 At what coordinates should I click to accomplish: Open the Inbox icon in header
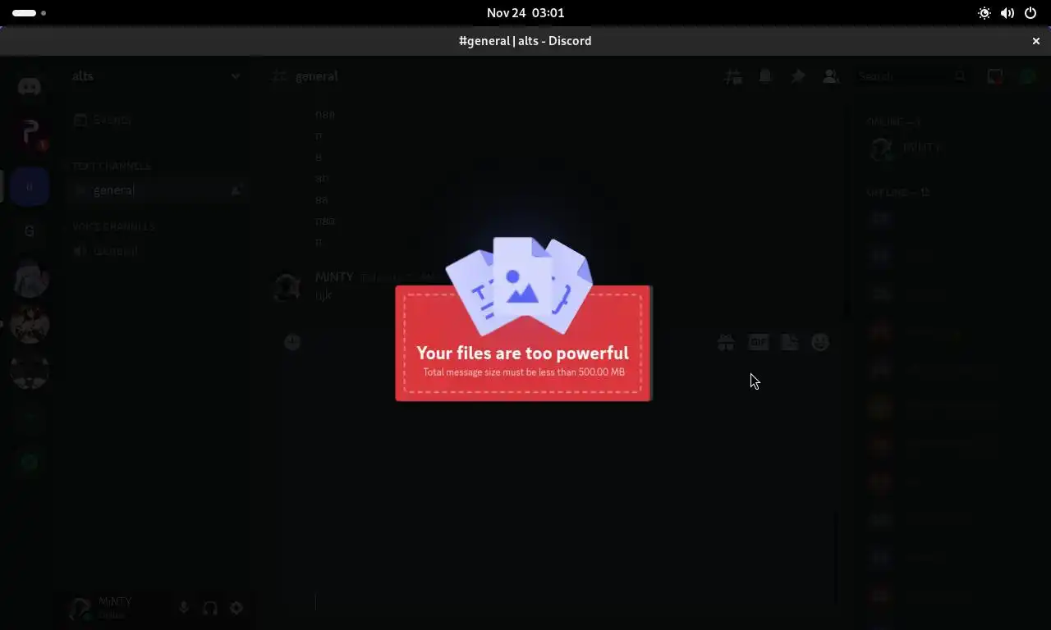click(994, 76)
